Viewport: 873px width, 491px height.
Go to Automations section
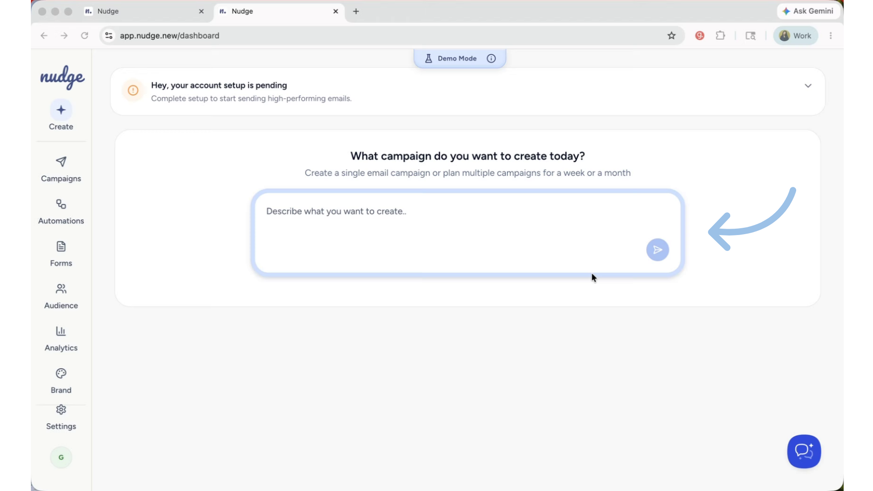(61, 211)
